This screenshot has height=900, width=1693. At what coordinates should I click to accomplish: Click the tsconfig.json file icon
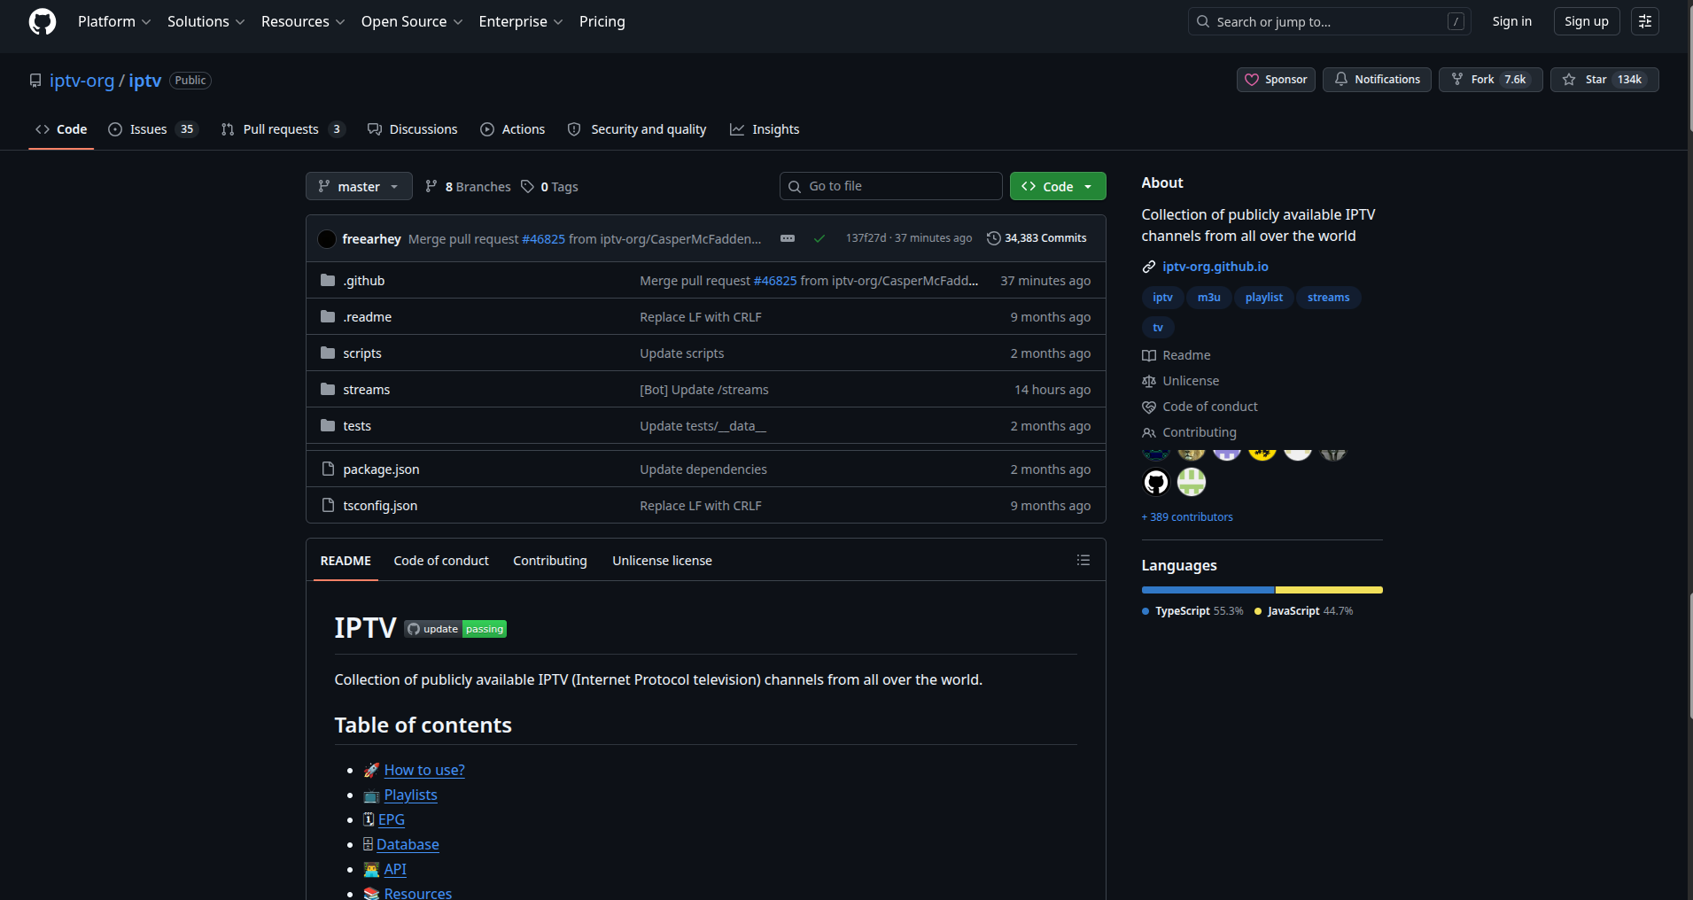328,505
